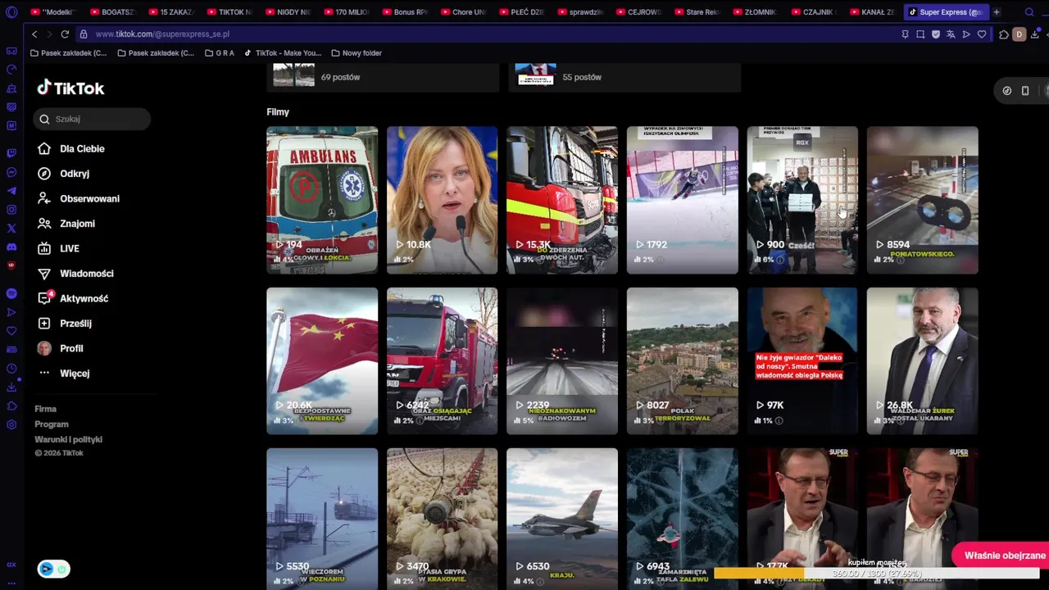
Task: Open browser settings gear in Opera sidebar
Action: click(11, 424)
